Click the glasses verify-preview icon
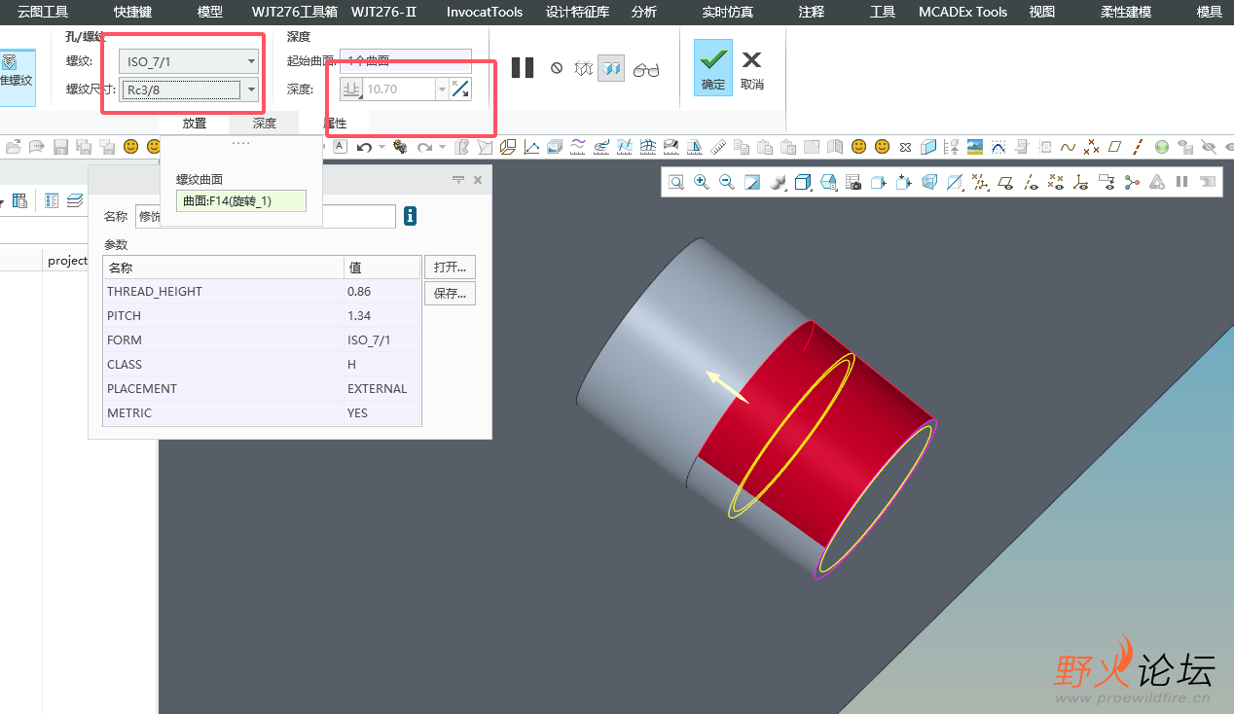This screenshot has width=1234, height=714. pos(645,69)
